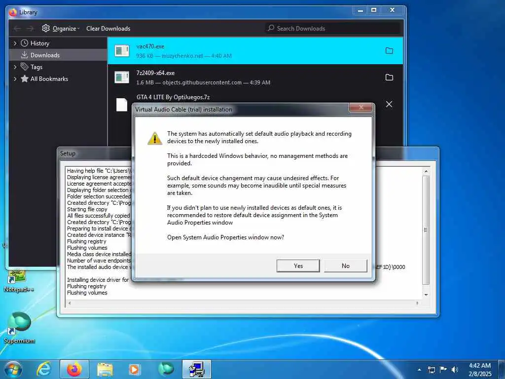Click the Setup log vertical scrollbar thumb
This screenshot has width=505, height=379.
pyautogui.click(x=426, y=230)
